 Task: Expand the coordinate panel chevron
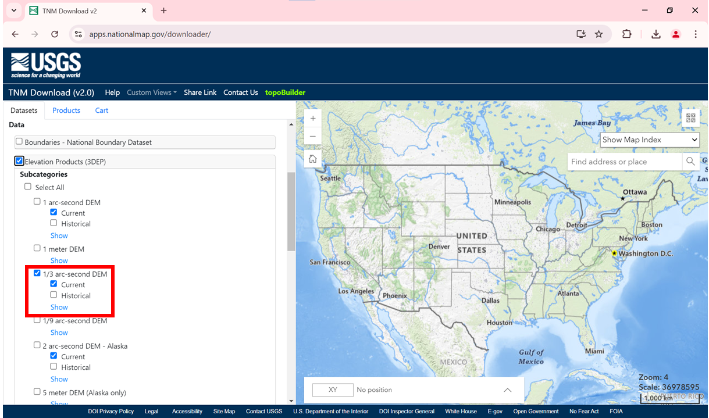click(507, 390)
